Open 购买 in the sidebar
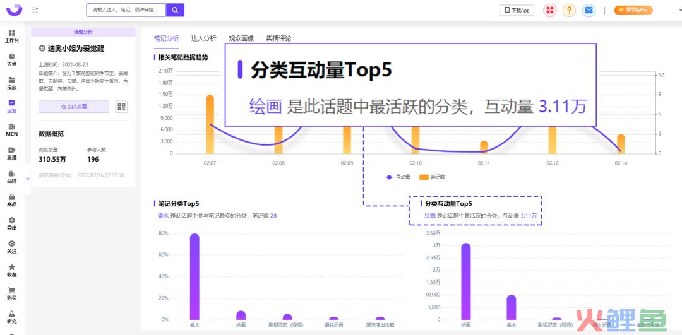Screen dimensions: 682x335 (12, 295)
